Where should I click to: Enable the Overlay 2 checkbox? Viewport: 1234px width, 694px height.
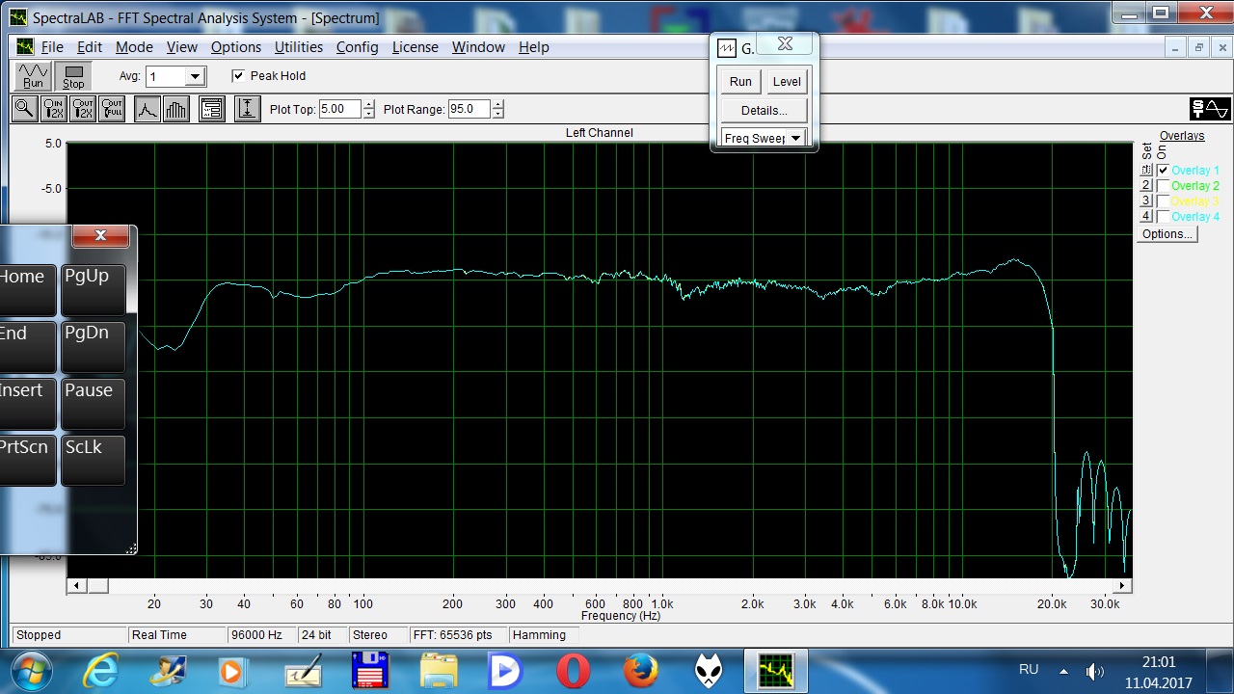[1163, 186]
